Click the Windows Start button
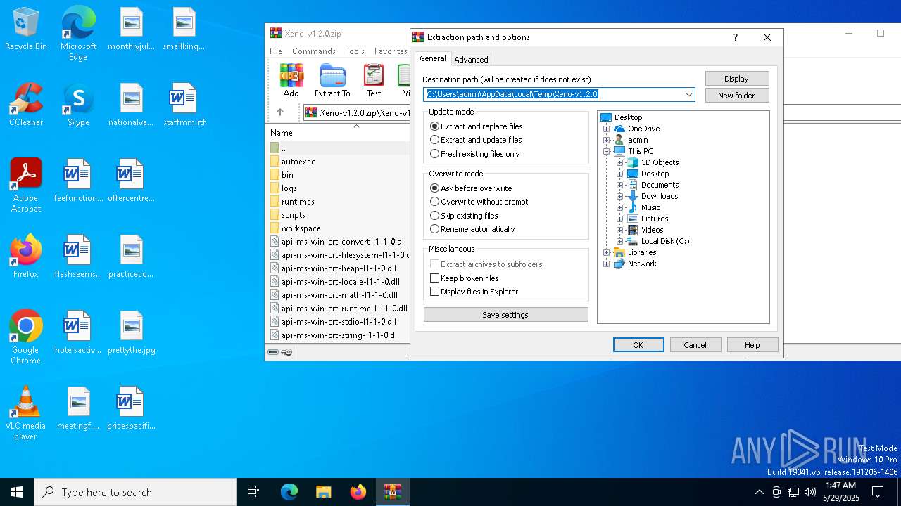Screen dimensions: 901x506 tap(17, 492)
